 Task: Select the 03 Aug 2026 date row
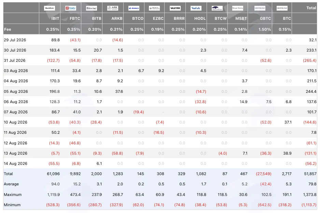(x=160, y=71)
